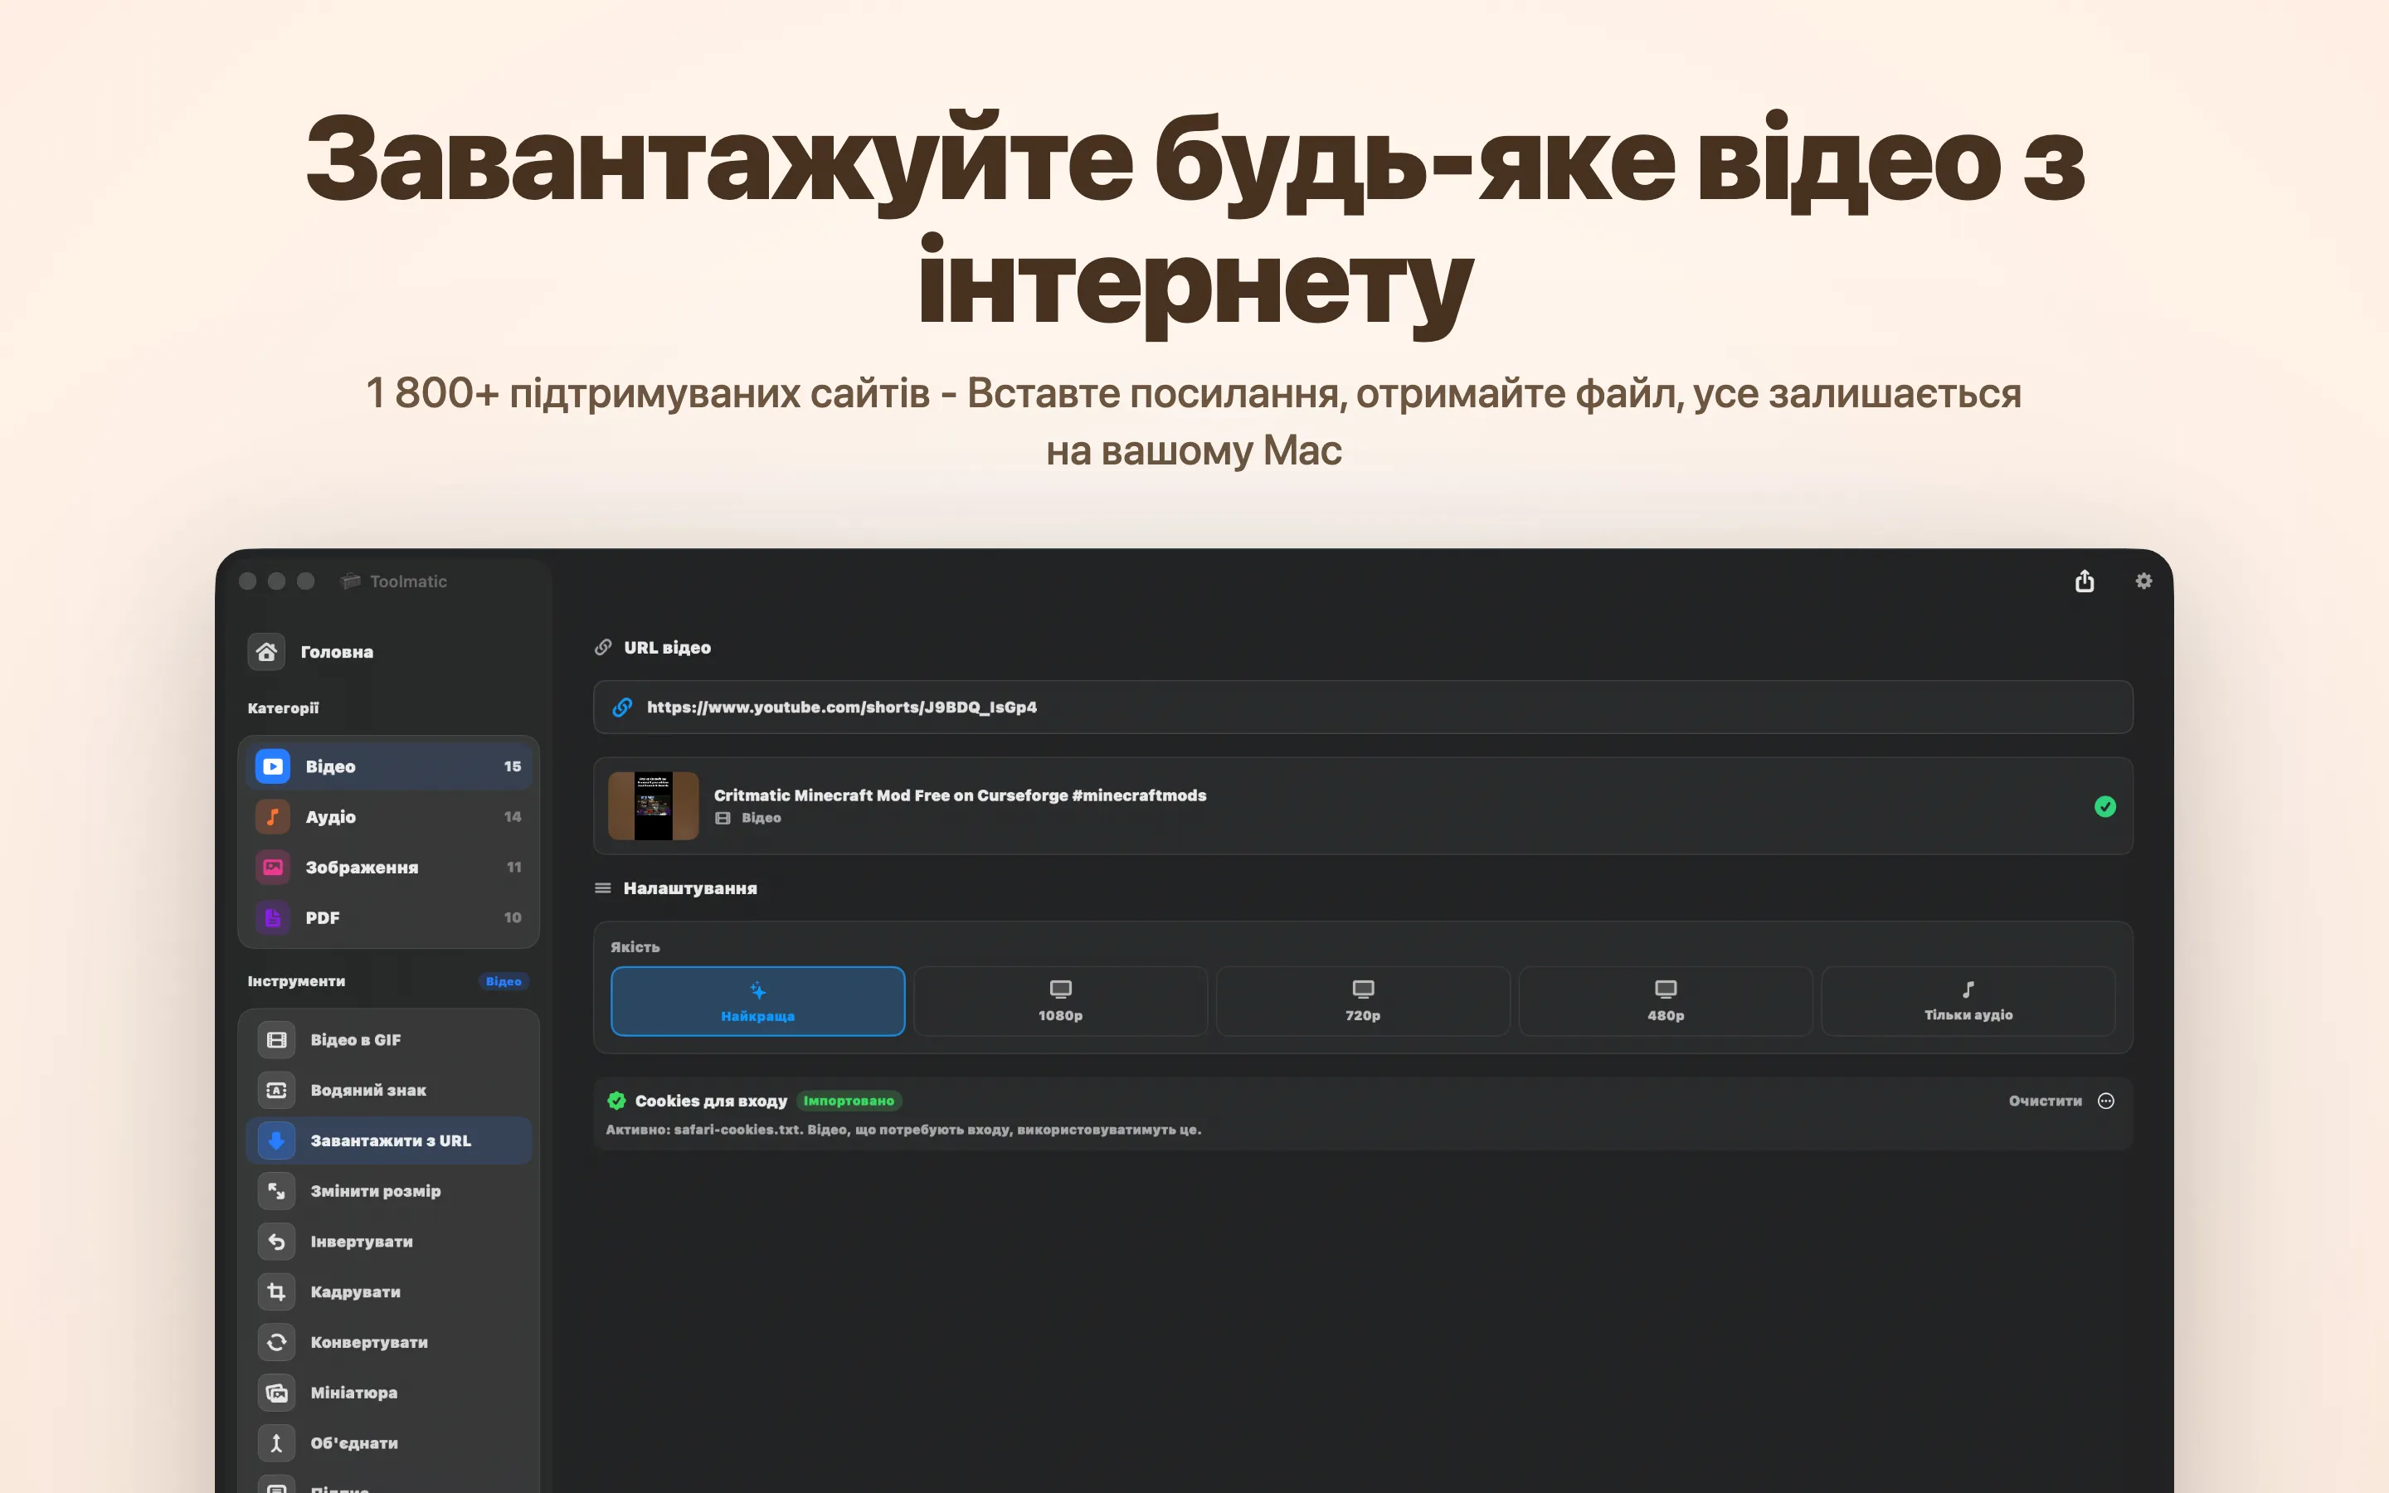Open the Інвертувати tool icon
This screenshot has height=1493, width=2389.
pyautogui.click(x=276, y=1241)
